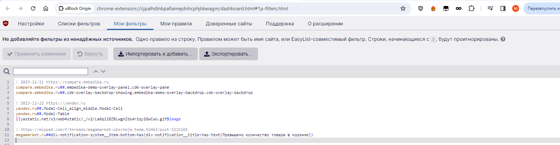This screenshot has height=145, width=560.
Task: Click the yastatic.net gif image filter
Action: coord(98,119)
